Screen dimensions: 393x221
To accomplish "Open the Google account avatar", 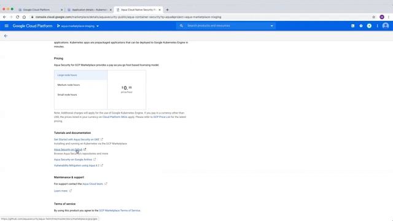I will 386,26.
